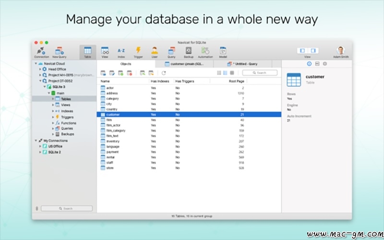384x240 pixels.
Task: Click the Design Table icon in objects toolbar
Action: [x=112, y=73]
